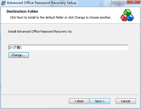Click the 'Install Advanced Office Password Recovery to:' label

coord(40,31)
